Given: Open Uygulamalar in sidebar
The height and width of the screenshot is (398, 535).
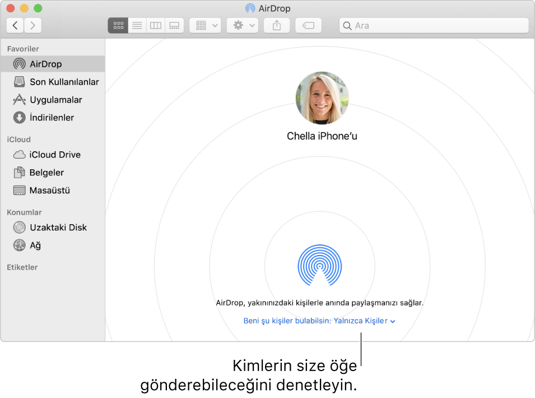Looking at the screenshot, I should 53,100.
